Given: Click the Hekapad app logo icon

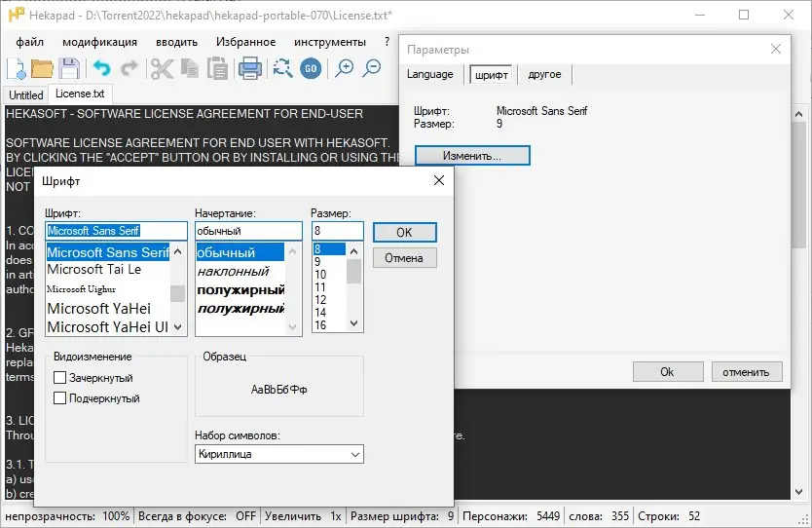Looking at the screenshot, I should click(17, 15).
